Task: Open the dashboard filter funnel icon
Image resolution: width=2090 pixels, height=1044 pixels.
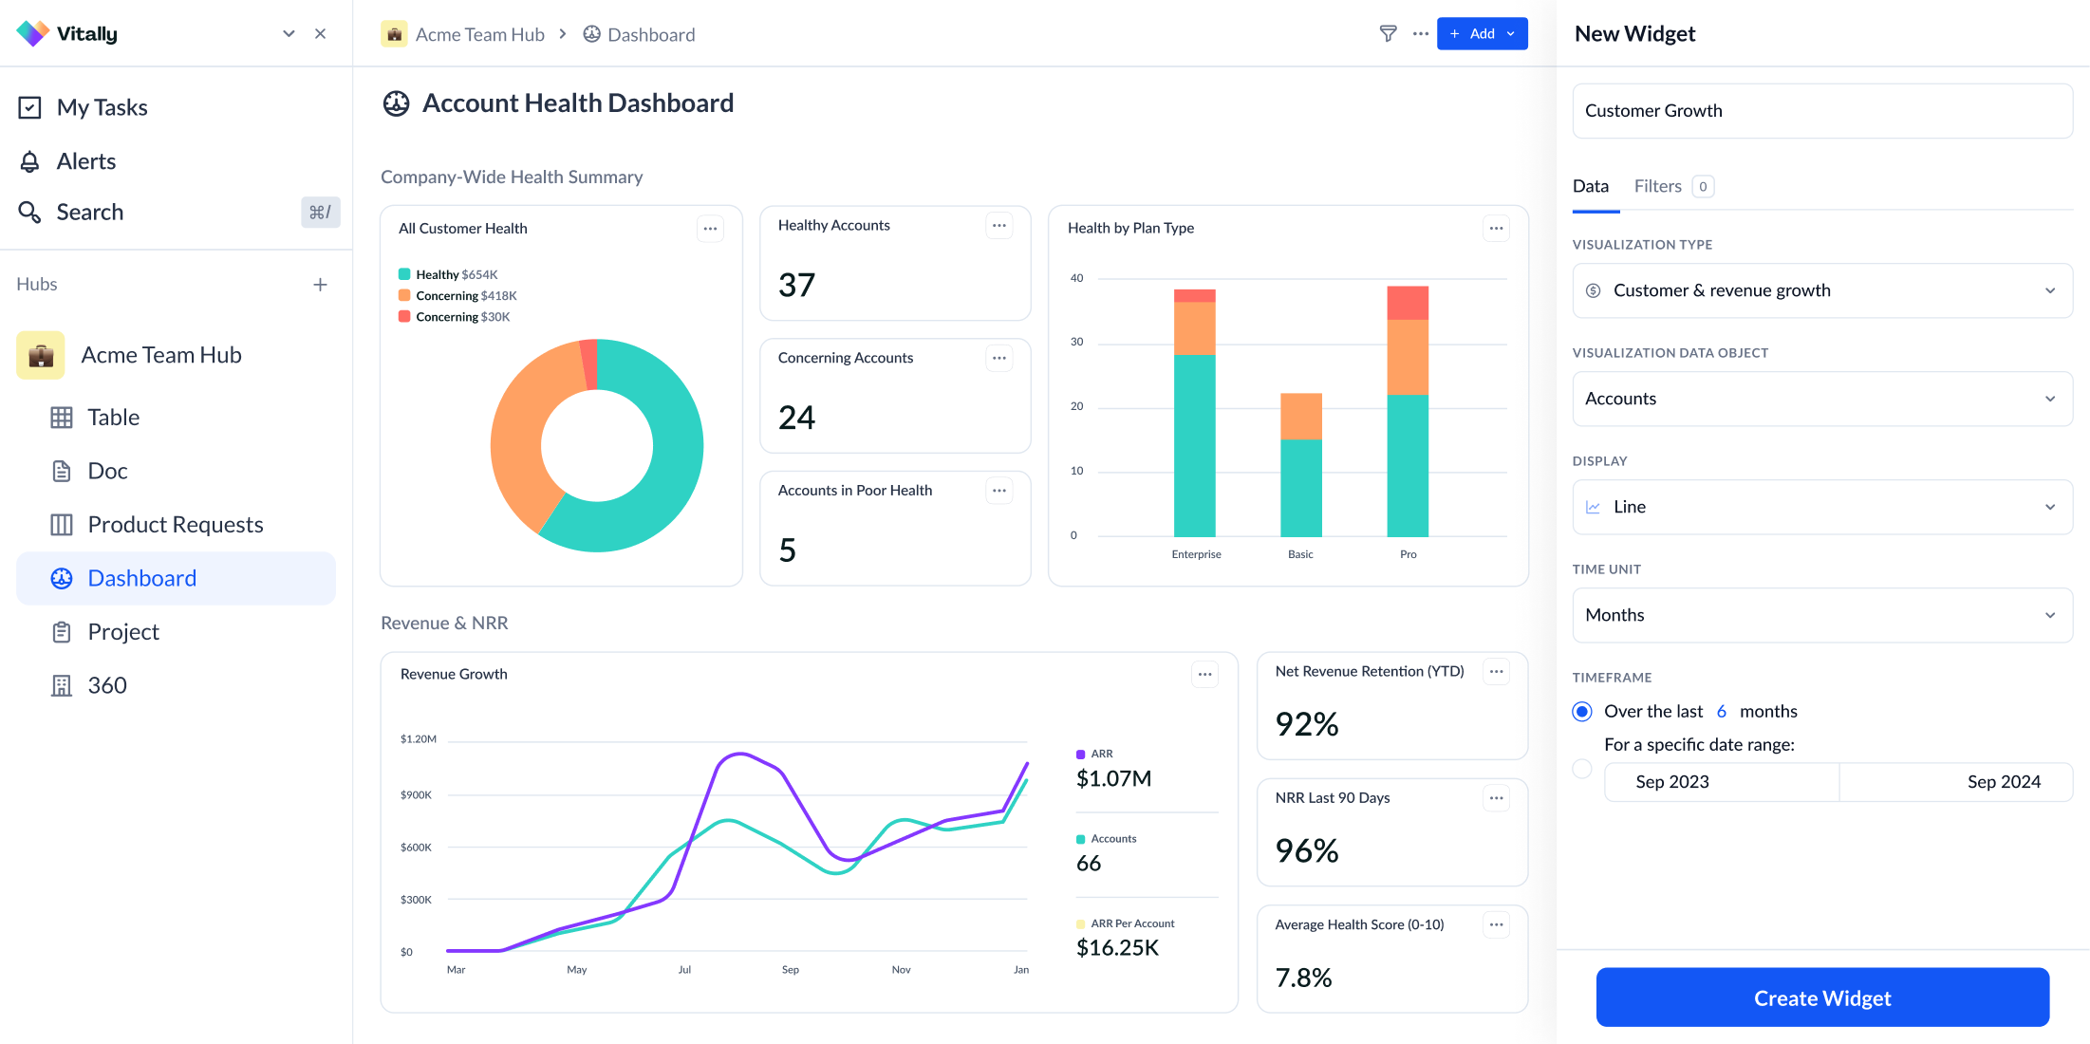Action: (x=1388, y=33)
